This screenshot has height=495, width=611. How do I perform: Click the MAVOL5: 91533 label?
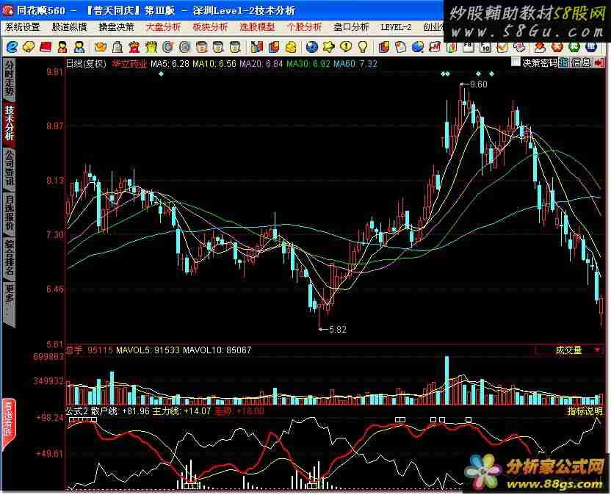148,350
